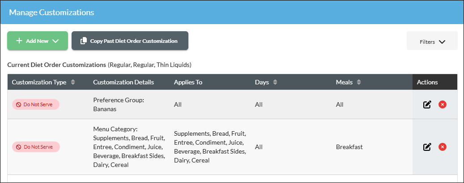
Task: Delete the Breakfast menu category customization
Action: [443, 147]
